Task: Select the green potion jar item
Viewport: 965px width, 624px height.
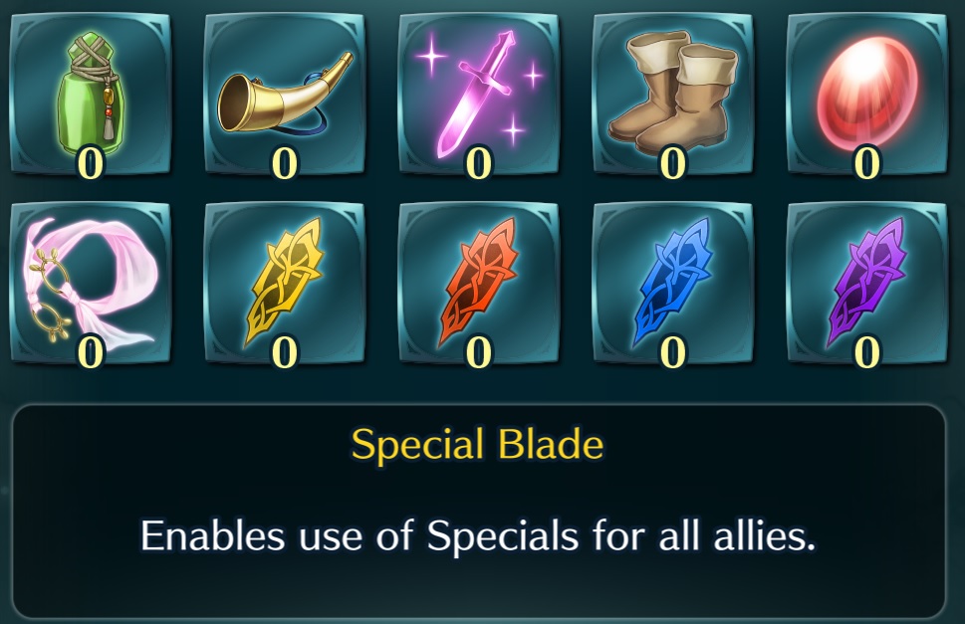Action: pos(90,93)
